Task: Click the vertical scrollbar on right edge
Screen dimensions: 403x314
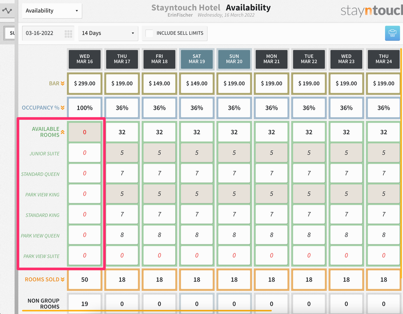Action: (401, 164)
